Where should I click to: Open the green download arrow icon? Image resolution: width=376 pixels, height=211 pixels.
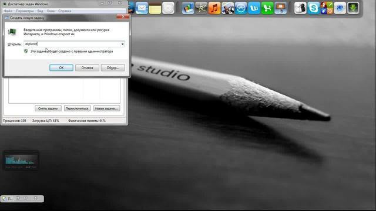[x=353, y=8]
